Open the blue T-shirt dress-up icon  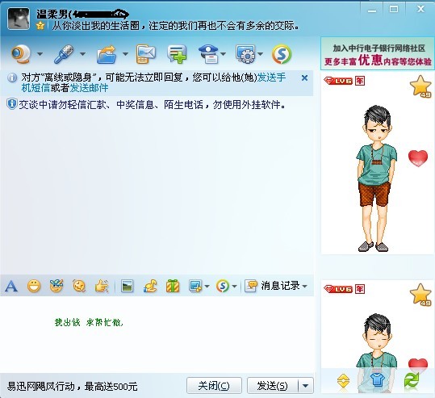pyautogui.click(x=378, y=380)
